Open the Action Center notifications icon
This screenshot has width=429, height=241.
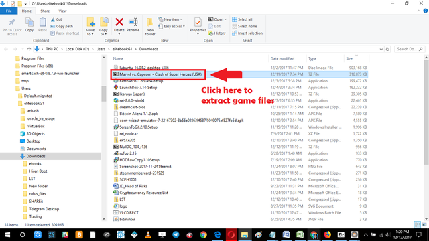(418, 235)
